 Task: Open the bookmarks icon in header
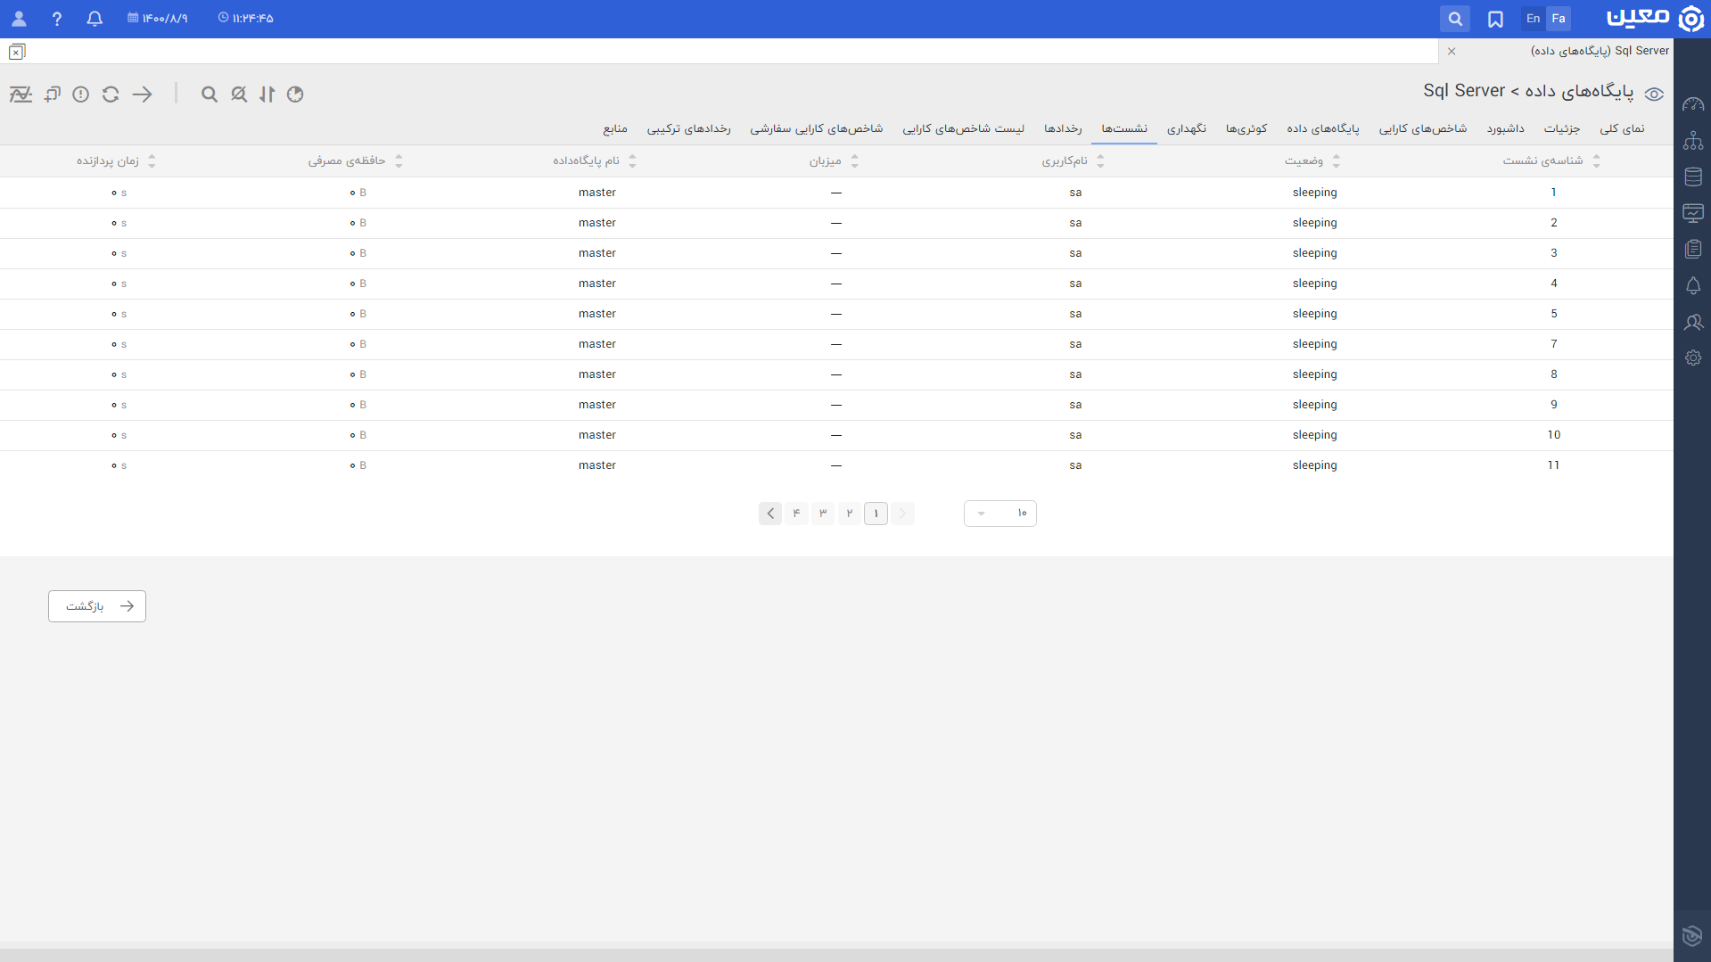[1495, 19]
